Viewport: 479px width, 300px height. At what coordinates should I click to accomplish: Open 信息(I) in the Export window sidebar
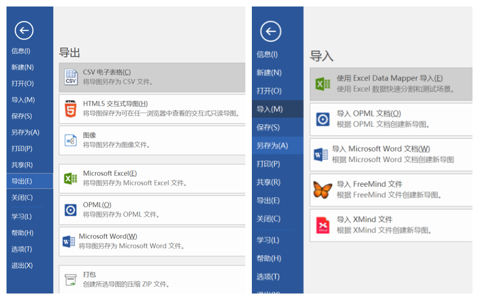21,51
